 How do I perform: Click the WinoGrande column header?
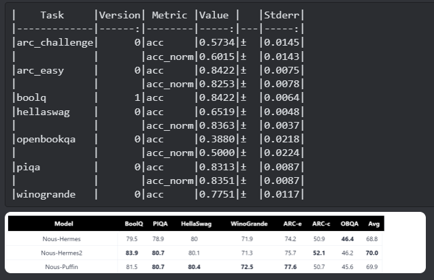(x=249, y=223)
